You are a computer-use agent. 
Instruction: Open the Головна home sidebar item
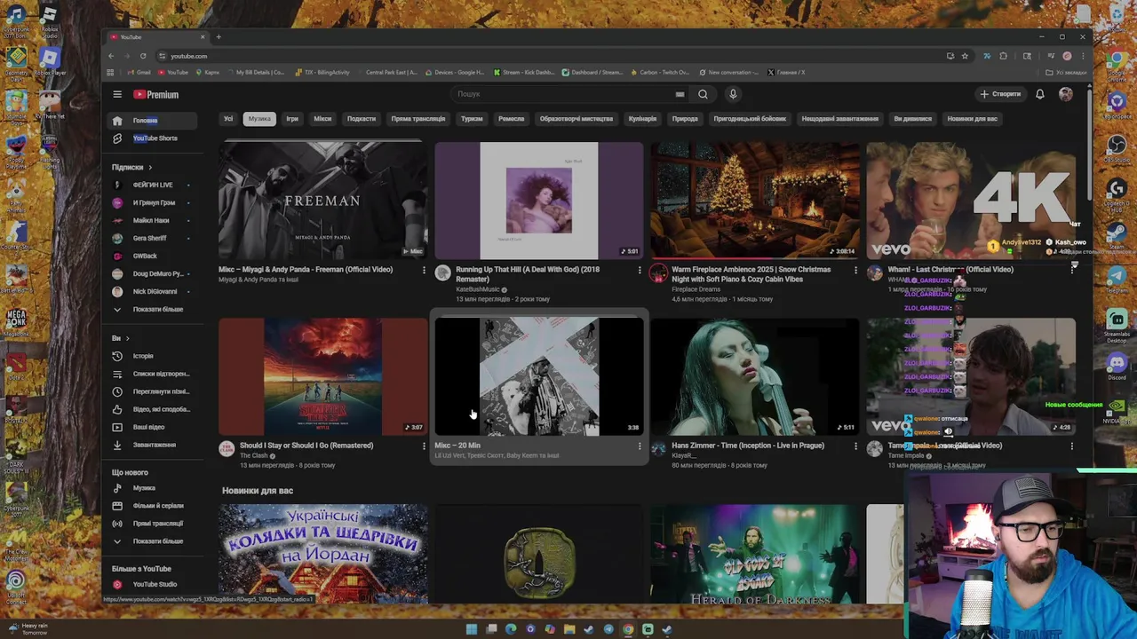pyautogui.click(x=152, y=120)
